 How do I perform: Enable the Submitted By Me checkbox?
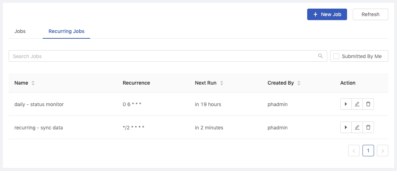point(336,56)
